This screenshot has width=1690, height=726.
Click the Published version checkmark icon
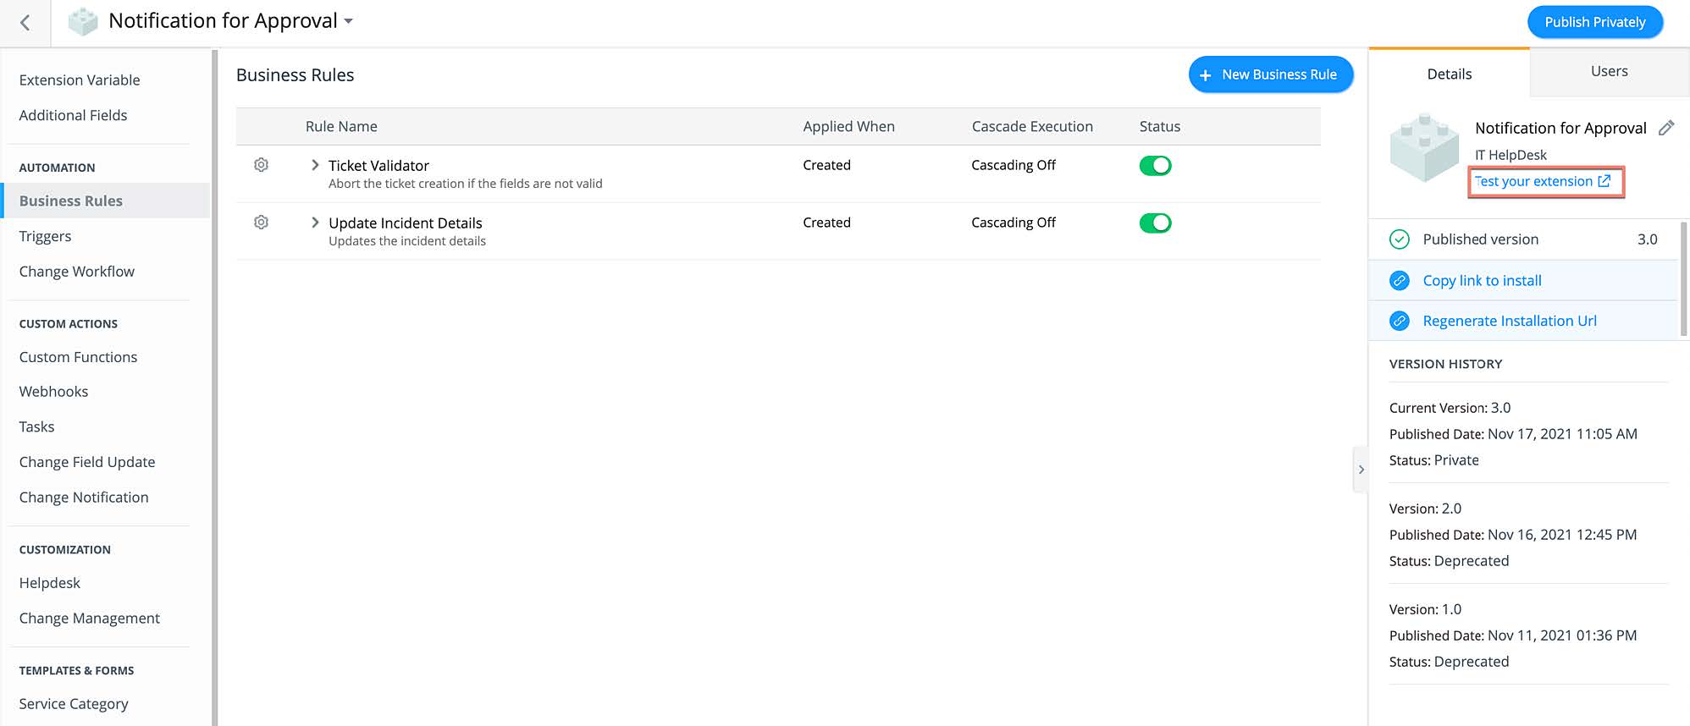tap(1400, 239)
